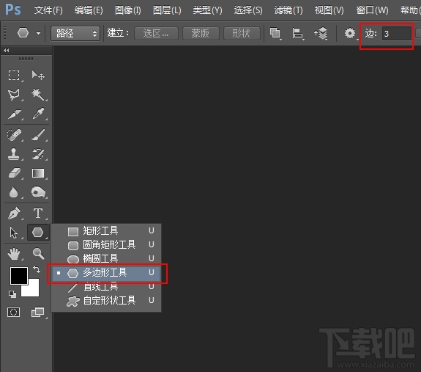Open path alignment options

pos(297,33)
